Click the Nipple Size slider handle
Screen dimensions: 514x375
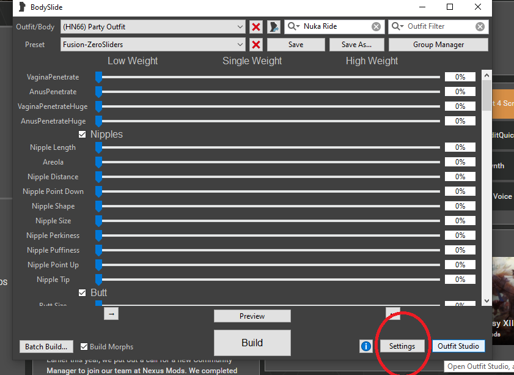point(98,221)
